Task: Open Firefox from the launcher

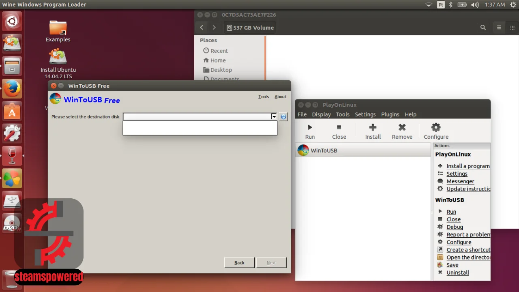Action: tap(12, 88)
